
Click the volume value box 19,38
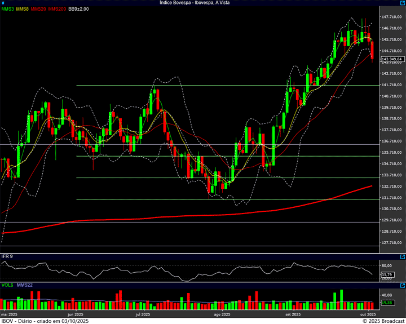(x=387, y=303)
